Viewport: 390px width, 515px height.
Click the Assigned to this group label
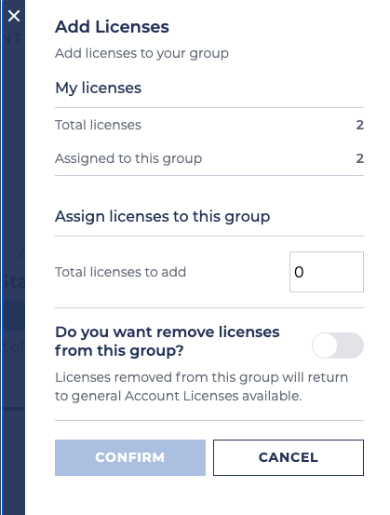tap(128, 158)
